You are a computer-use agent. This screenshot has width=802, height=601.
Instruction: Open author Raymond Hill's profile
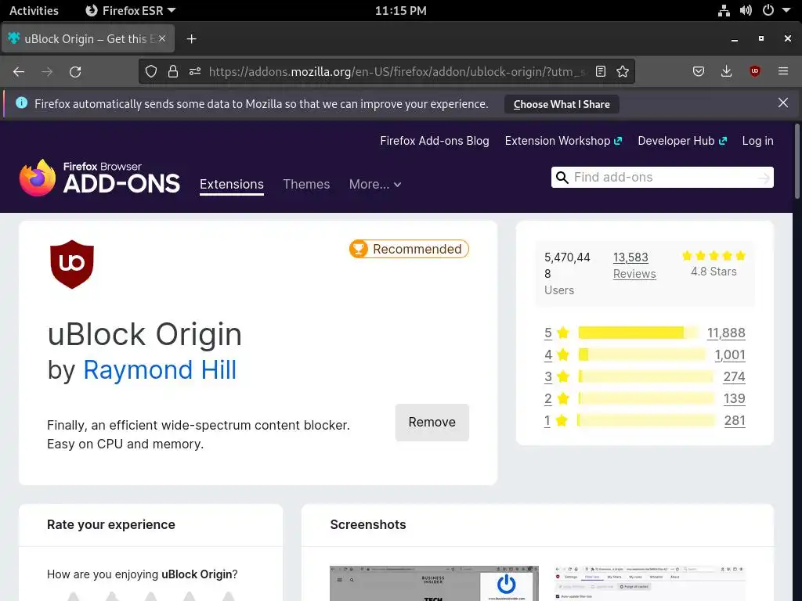(x=160, y=369)
